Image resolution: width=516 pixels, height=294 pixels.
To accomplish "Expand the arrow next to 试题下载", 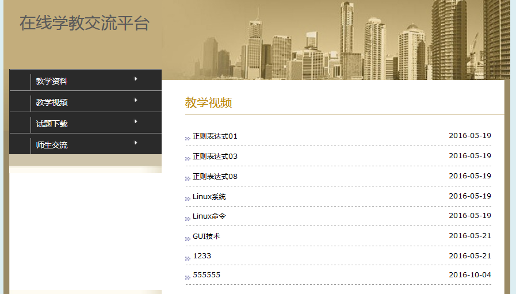I will pyautogui.click(x=136, y=121).
